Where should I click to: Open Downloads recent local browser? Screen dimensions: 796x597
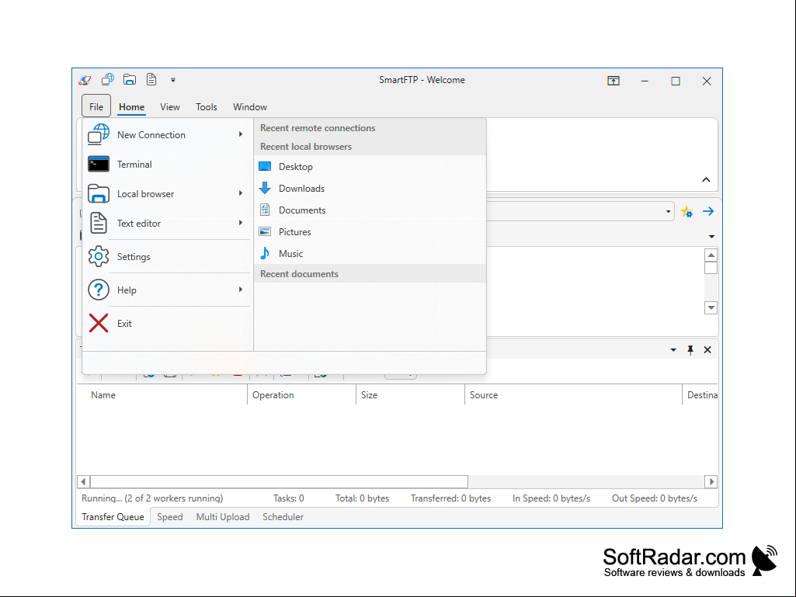370,189
